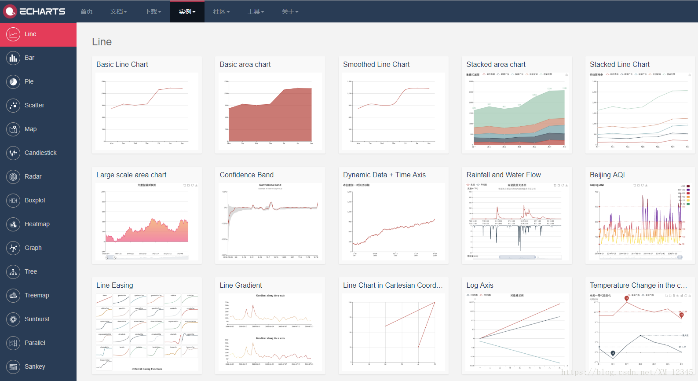The height and width of the screenshot is (381, 698).
Task: Select the Graph sidebar icon
Action: coord(13,248)
